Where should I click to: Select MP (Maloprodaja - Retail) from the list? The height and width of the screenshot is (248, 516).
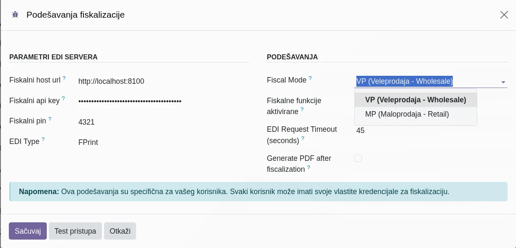point(407,114)
